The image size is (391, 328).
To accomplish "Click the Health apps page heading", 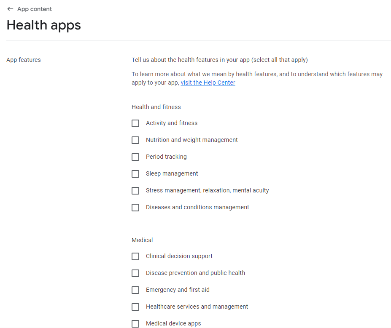I will (43, 25).
